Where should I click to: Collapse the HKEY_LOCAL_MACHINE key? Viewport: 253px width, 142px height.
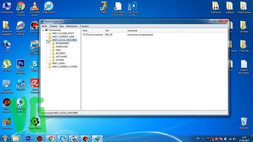coord(47,40)
